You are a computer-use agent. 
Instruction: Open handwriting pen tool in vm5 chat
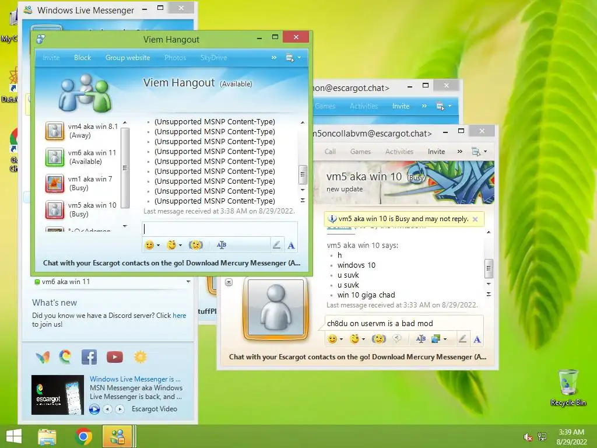[x=462, y=339]
